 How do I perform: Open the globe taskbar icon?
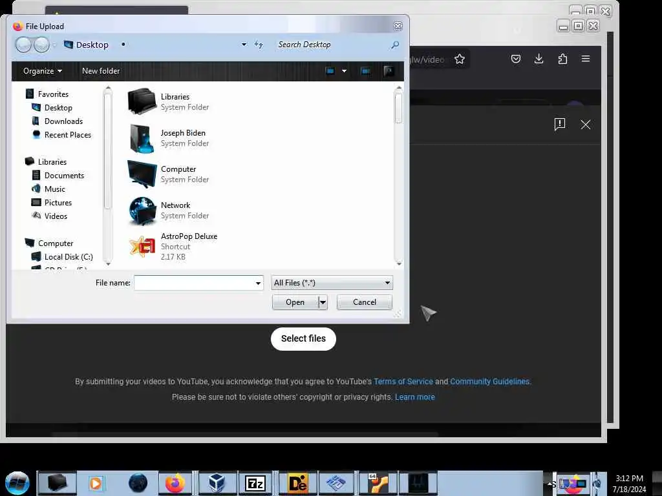coord(138,483)
